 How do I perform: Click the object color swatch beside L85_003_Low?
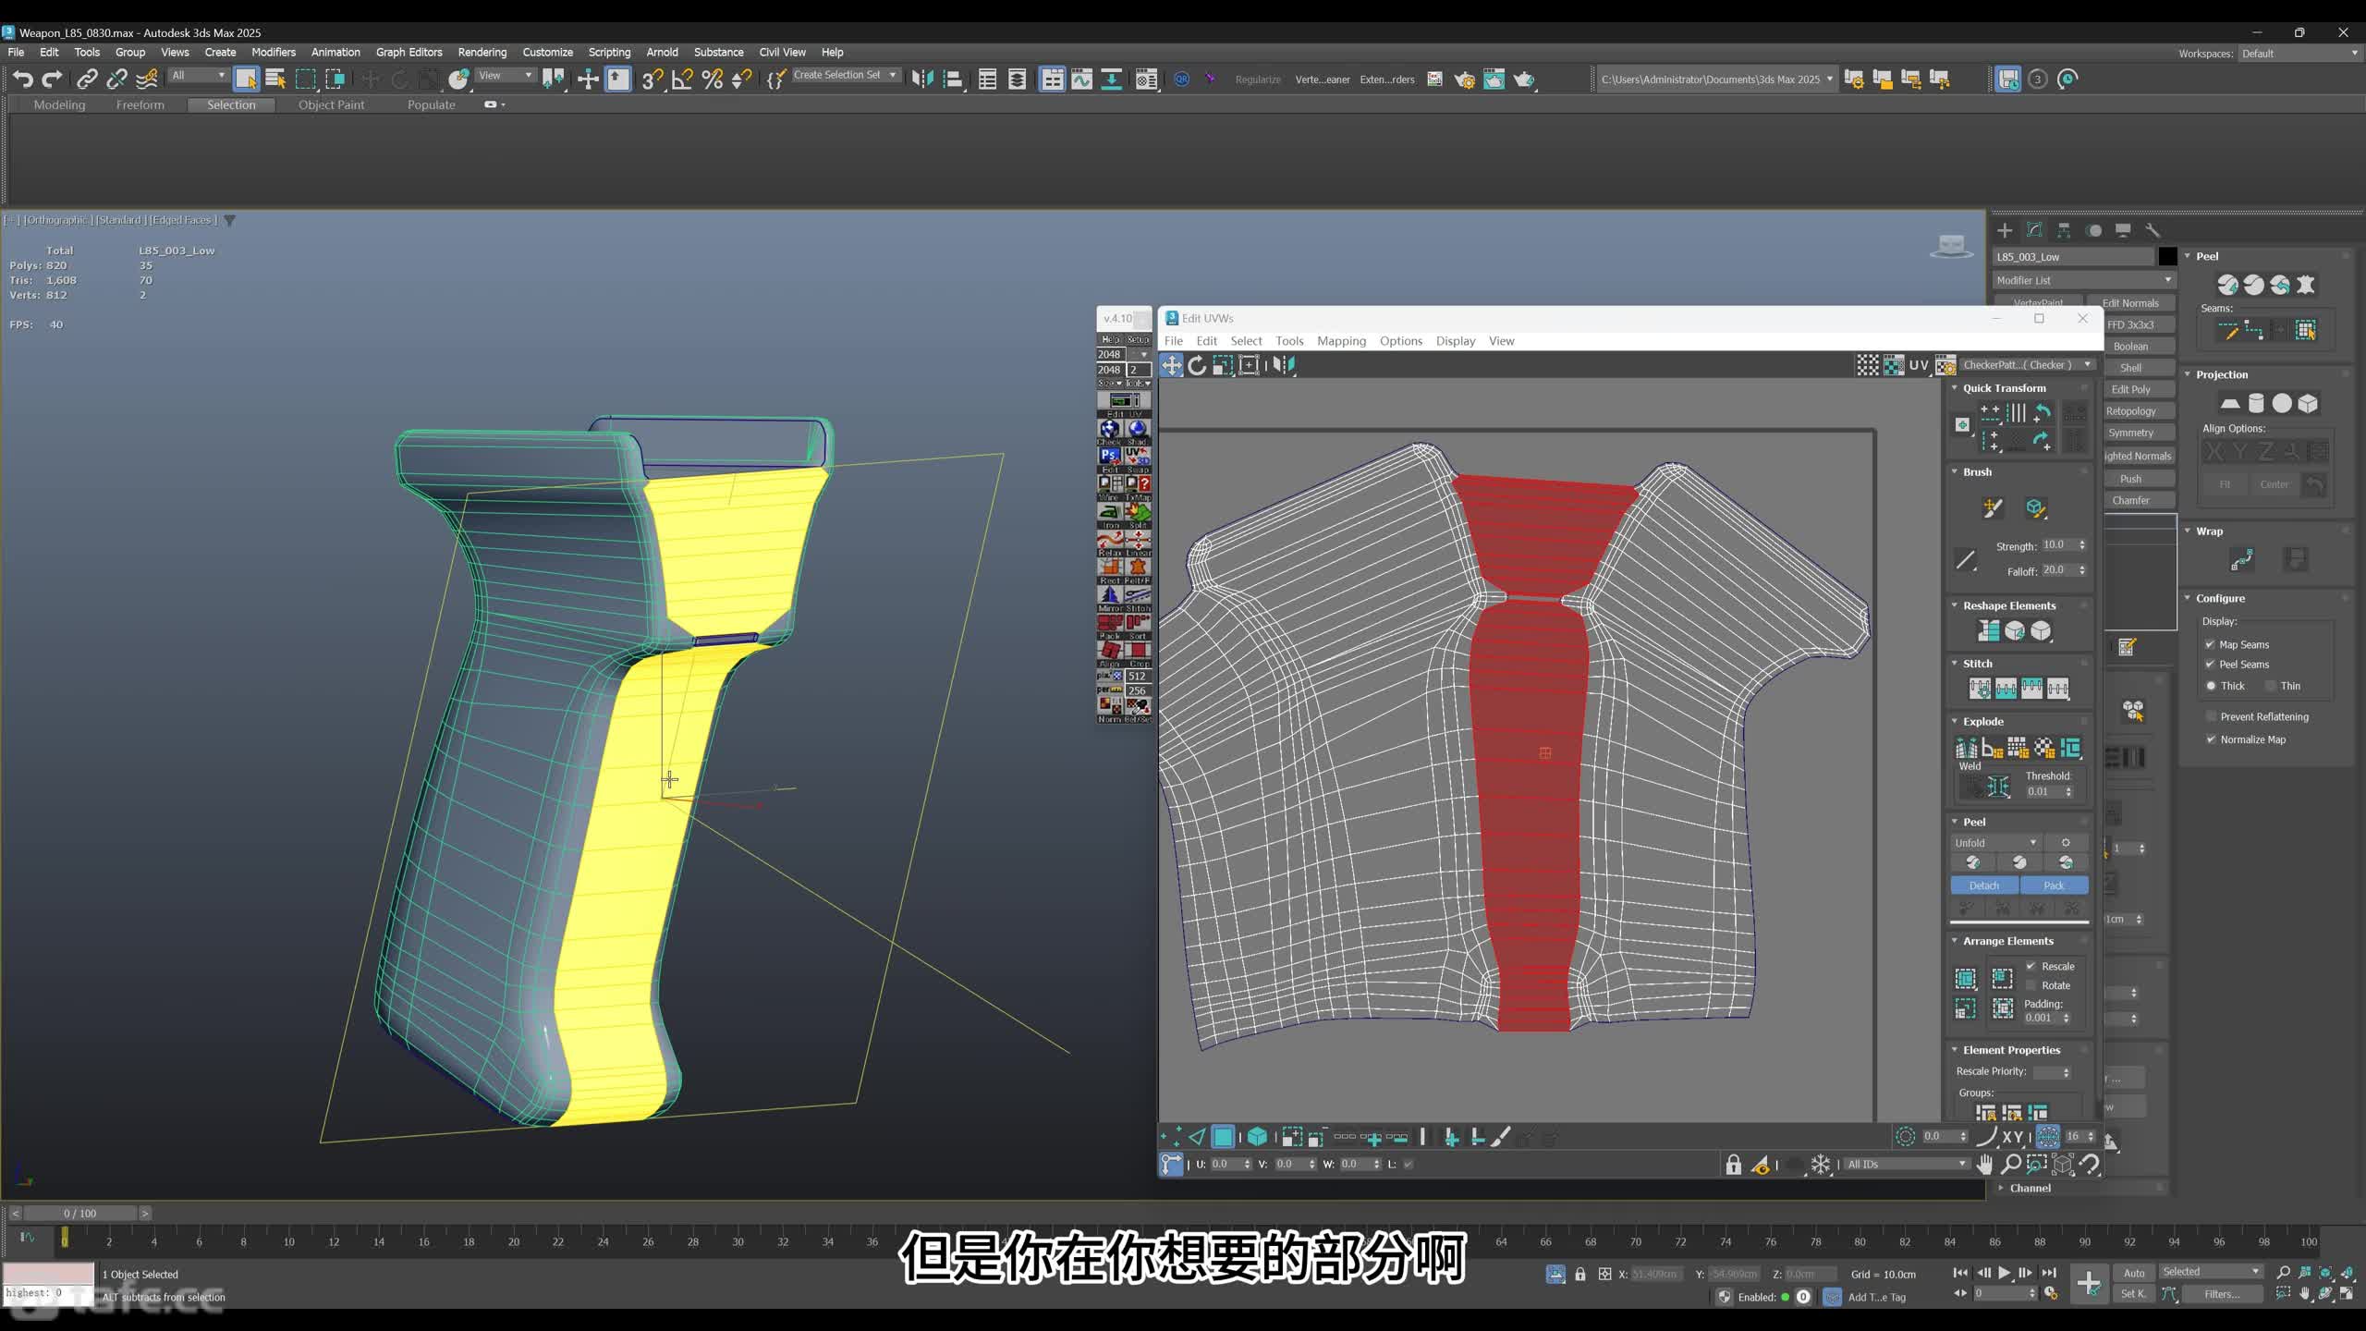(x=2167, y=256)
